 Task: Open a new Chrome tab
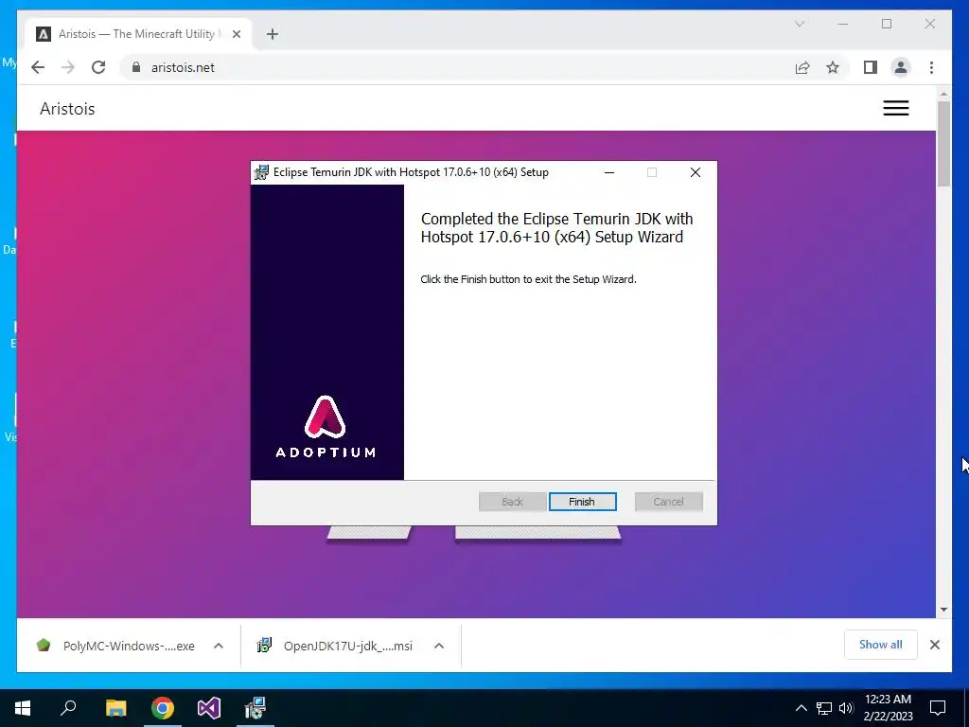(273, 34)
